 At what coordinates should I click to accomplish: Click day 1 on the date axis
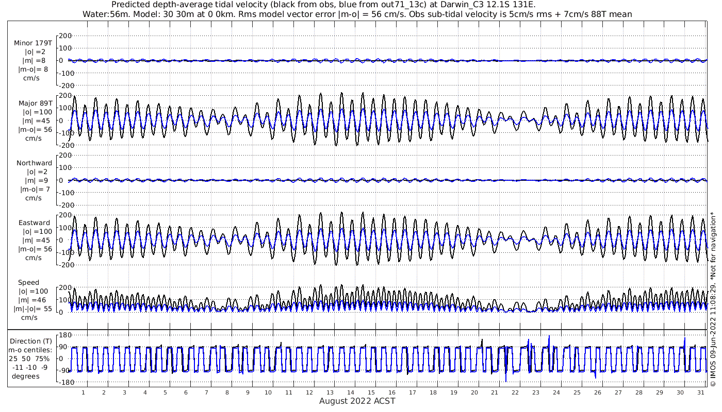83,392
